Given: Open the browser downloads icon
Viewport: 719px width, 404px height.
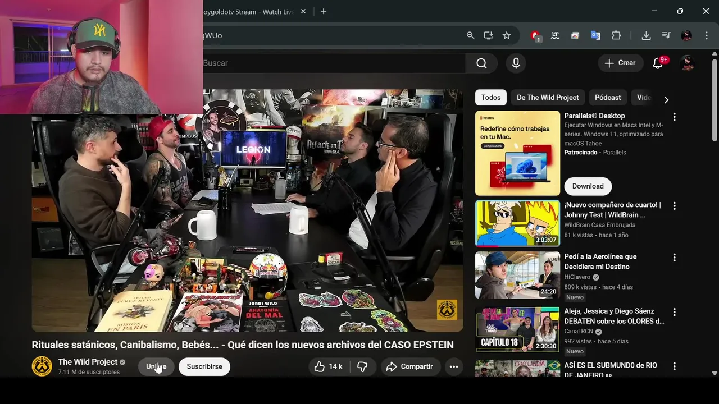Looking at the screenshot, I should click(646, 35).
